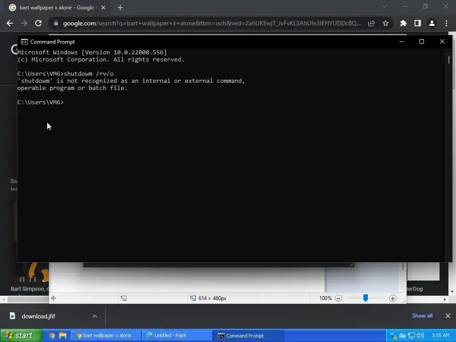This screenshot has width=456, height=342.
Task: Close the Chrome downloads bar
Action: [x=448, y=316]
